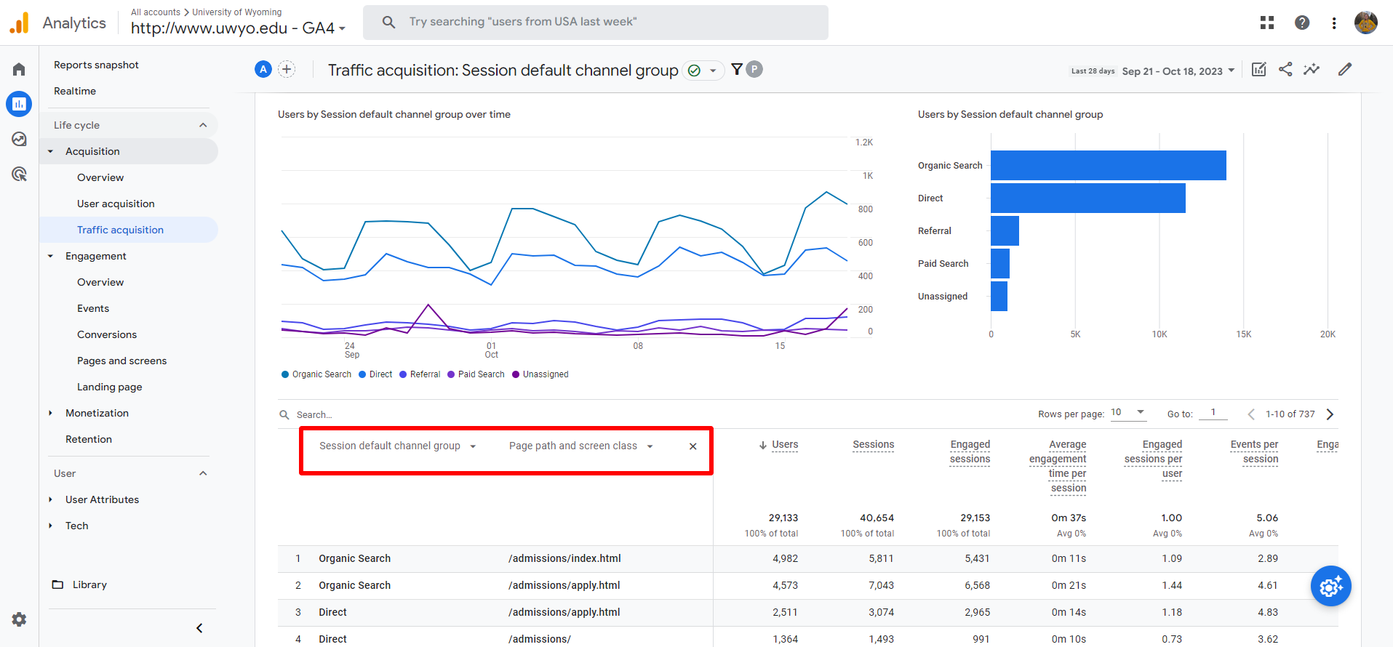This screenshot has width=1393, height=647.
Task: Open User acquisition report
Action: 116,204
